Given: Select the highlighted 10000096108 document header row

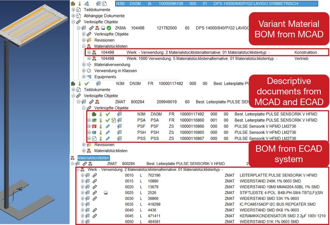Looking at the screenshot, I should pos(217,4).
